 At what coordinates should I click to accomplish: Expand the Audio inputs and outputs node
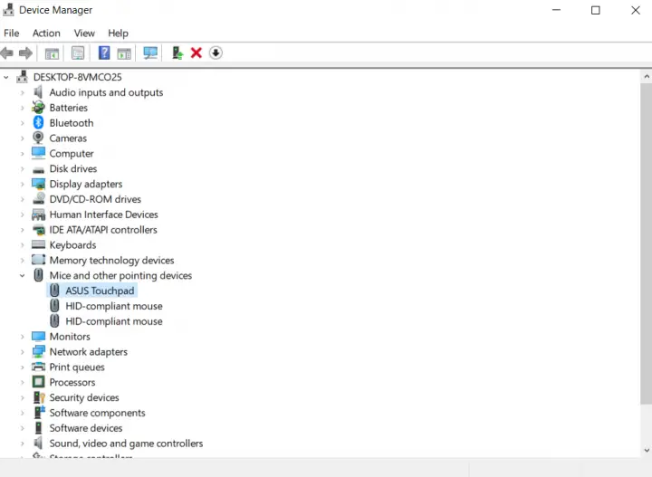(22, 92)
